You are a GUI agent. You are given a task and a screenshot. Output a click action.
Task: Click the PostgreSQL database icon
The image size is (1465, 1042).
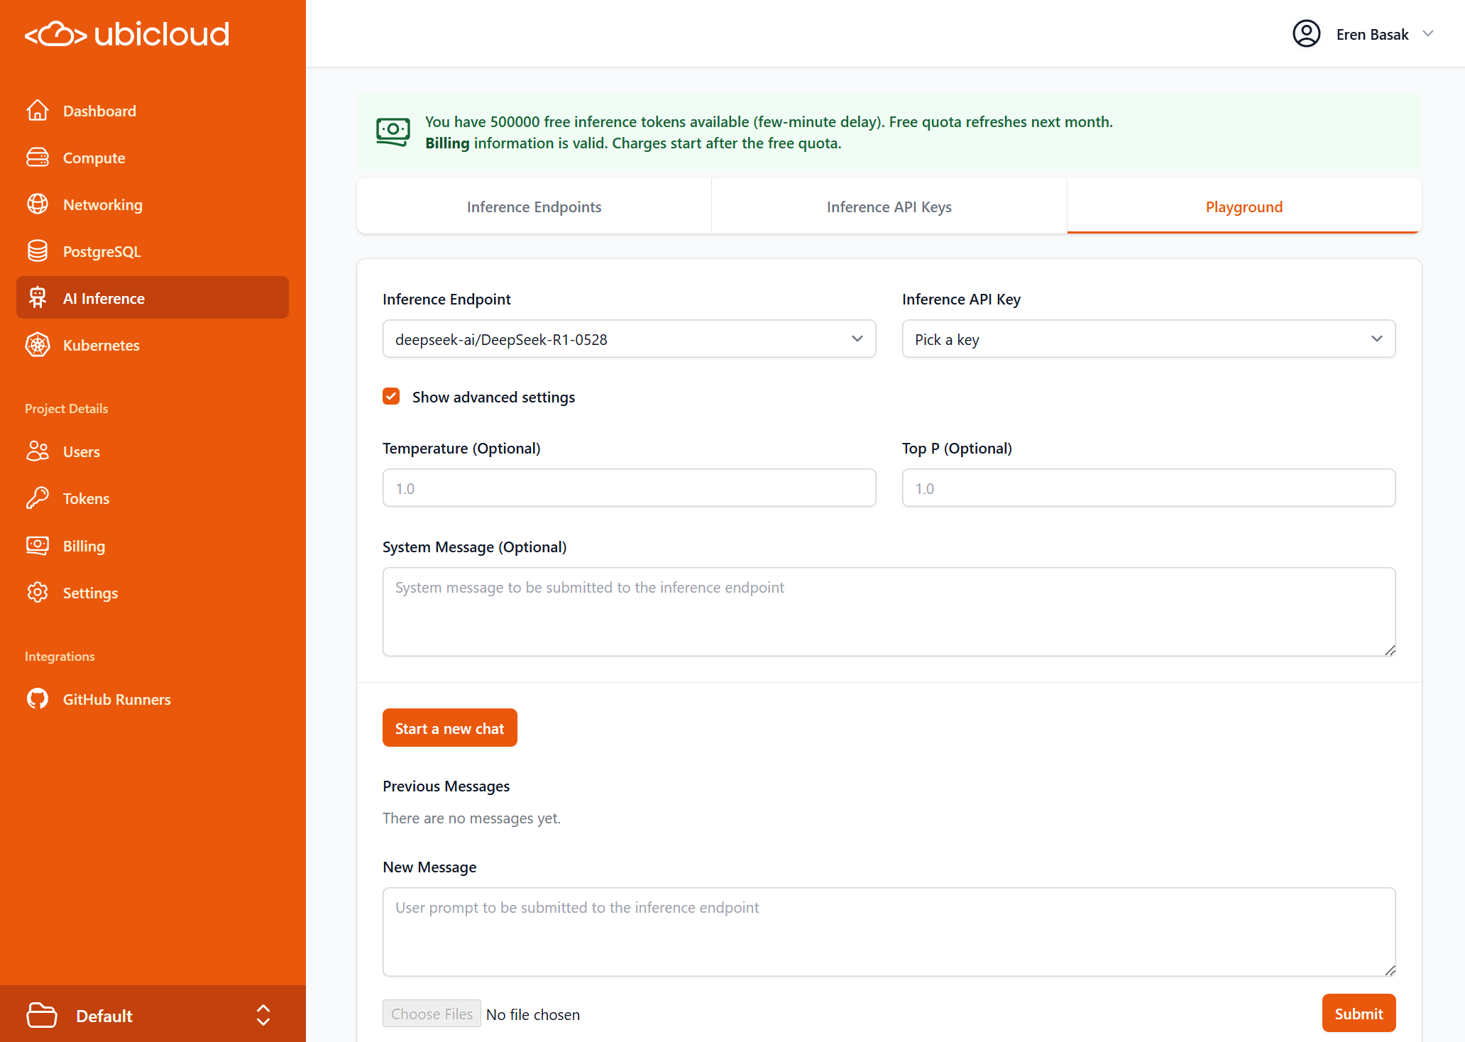pyautogui.click(x=38, y=251)
